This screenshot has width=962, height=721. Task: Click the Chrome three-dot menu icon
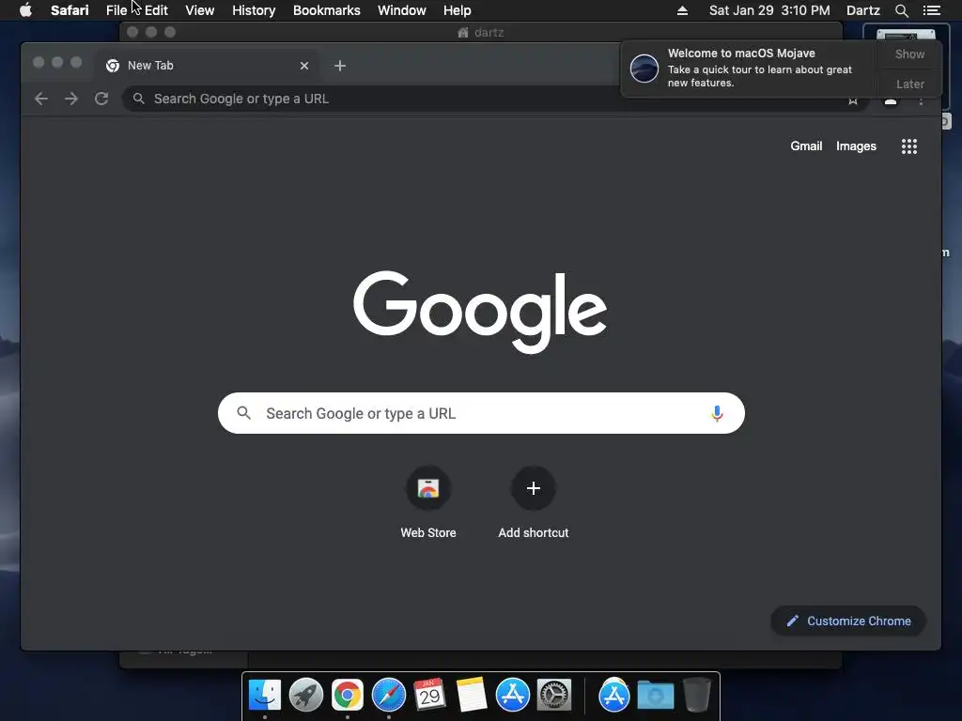pyautogui.click(x=921, y=101)
